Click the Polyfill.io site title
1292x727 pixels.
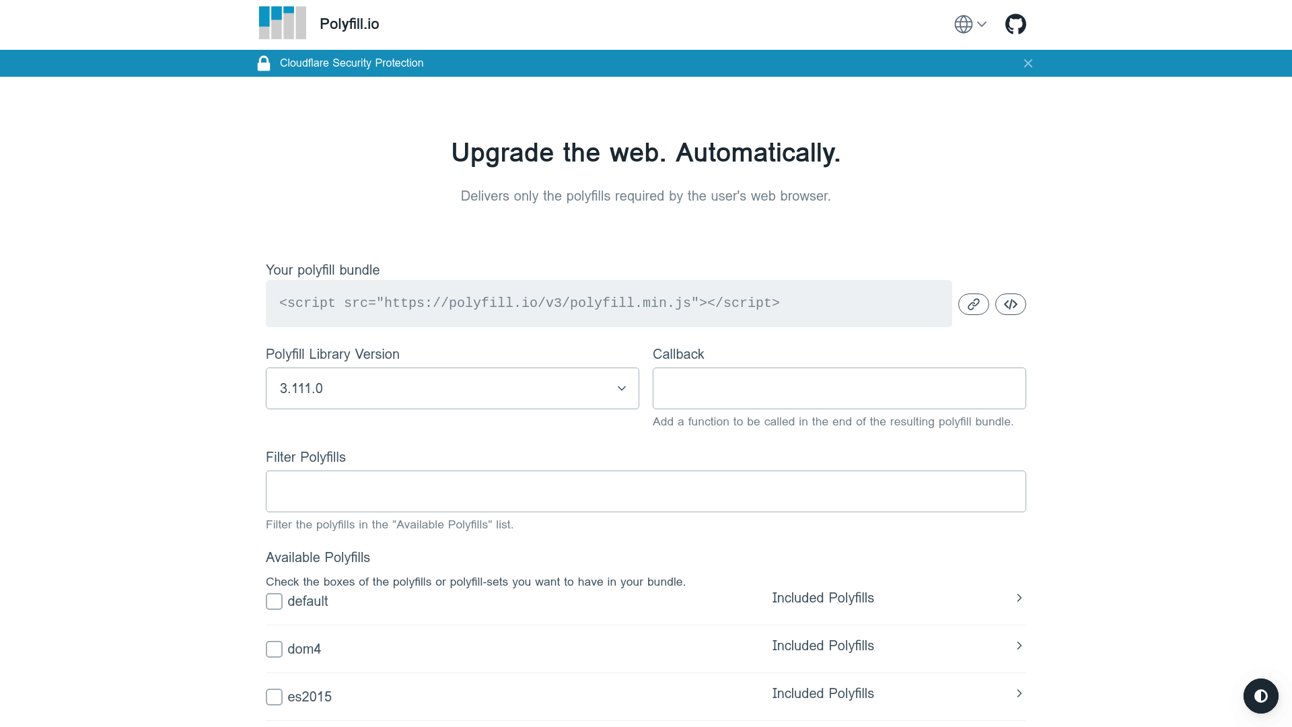[x=349, y=24]
